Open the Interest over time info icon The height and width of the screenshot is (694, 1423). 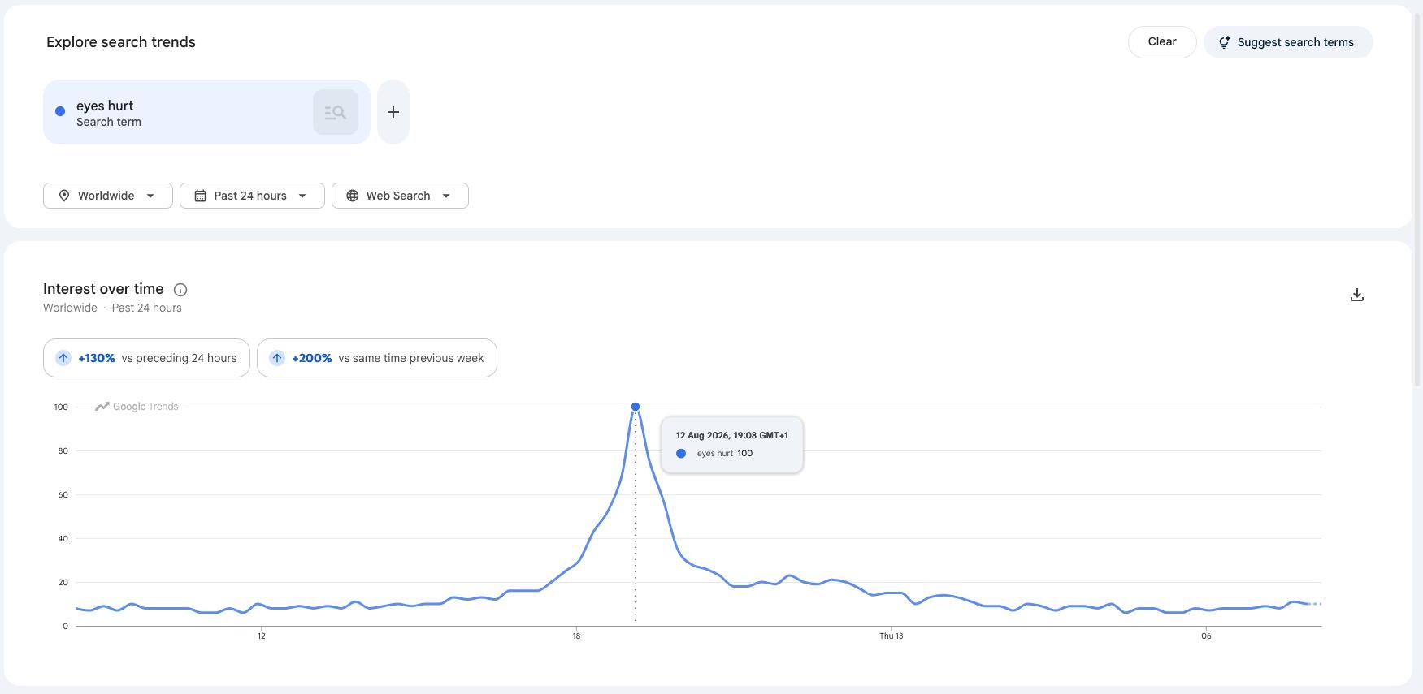click(180, 290)
